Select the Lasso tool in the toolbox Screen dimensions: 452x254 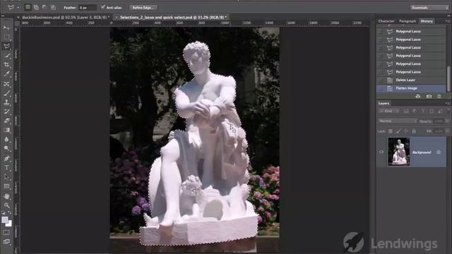(x=6, y=47)
